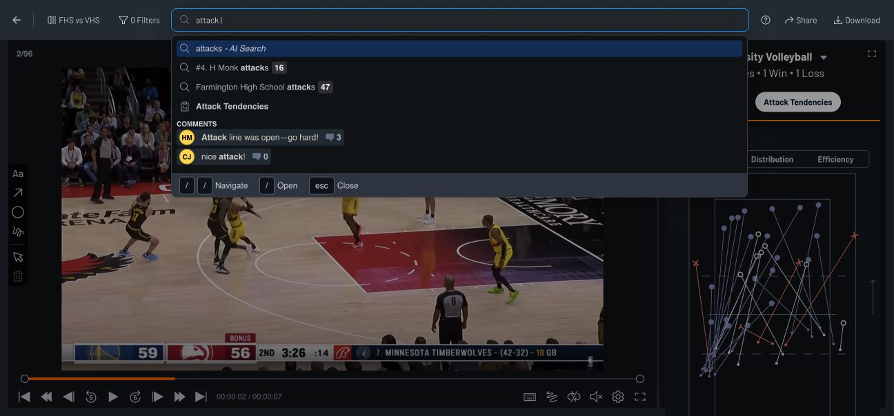Click the '00:00:02 / 00:00:07' timecode
The height and width of the screenshot is (416, 894).
click(x=249, y=397)
